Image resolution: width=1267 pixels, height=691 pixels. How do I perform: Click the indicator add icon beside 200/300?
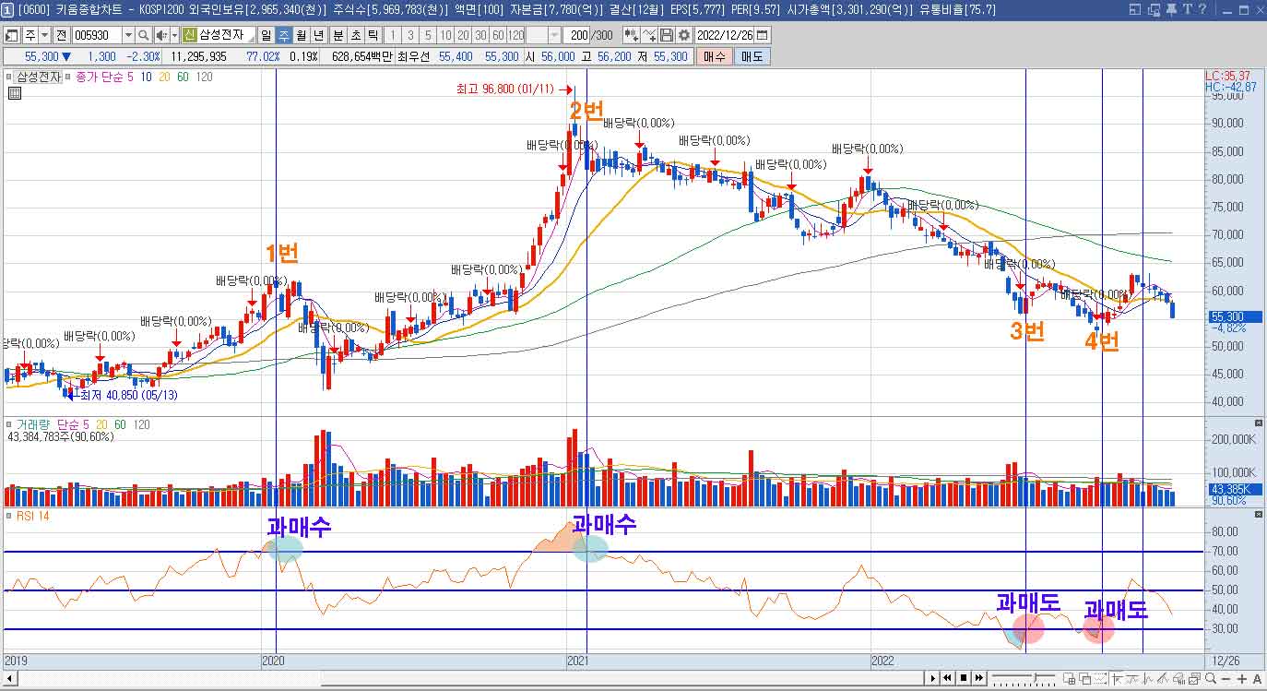632,35
